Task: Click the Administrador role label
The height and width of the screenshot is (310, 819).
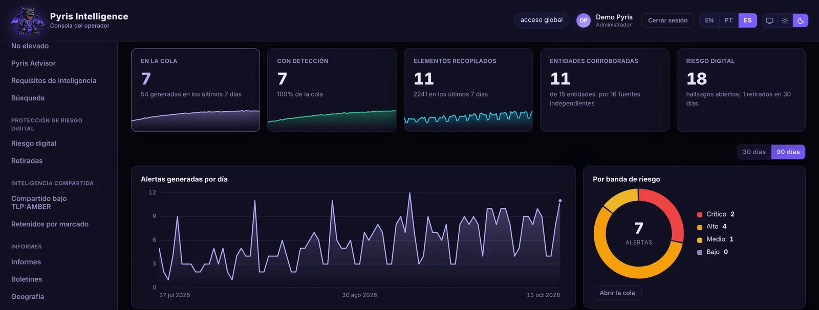Action: tap(614, 25)
